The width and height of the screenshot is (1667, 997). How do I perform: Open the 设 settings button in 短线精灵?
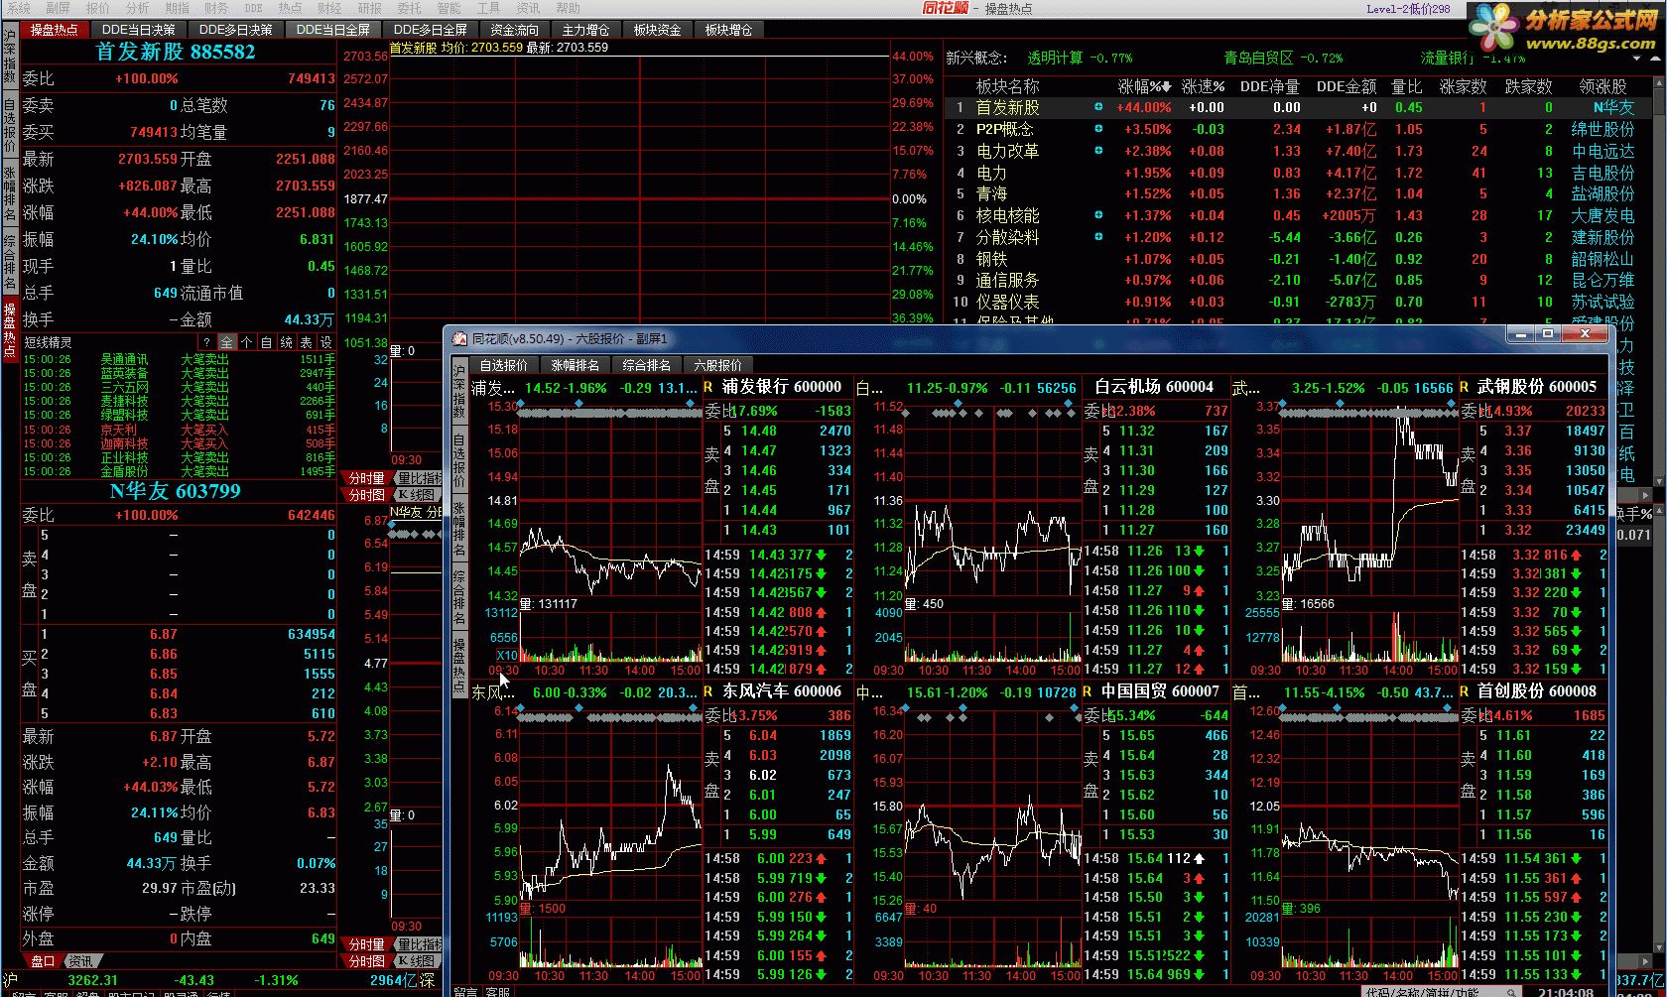[326, 342]
